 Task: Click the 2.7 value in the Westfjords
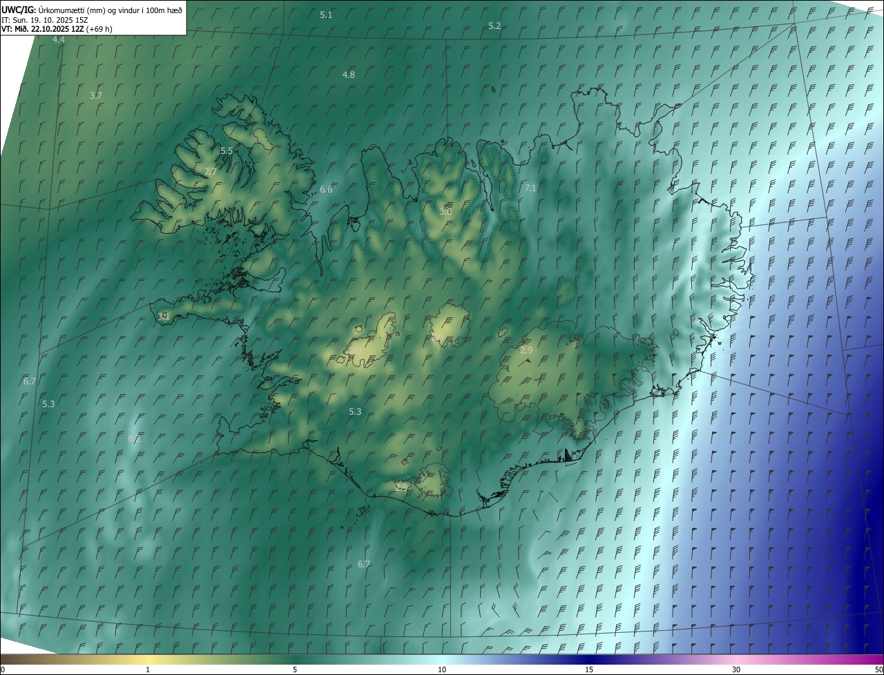coord(211,171)
